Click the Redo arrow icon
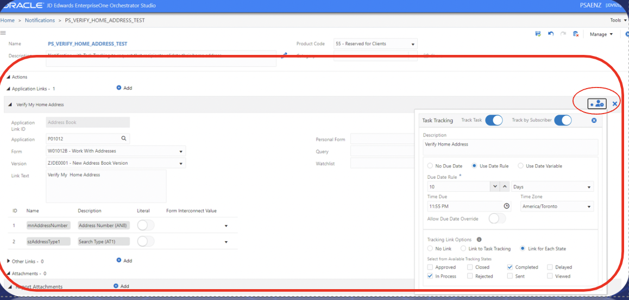Image resolution: width=629 pixels, height=300 pixels. (x=563, y=34)
